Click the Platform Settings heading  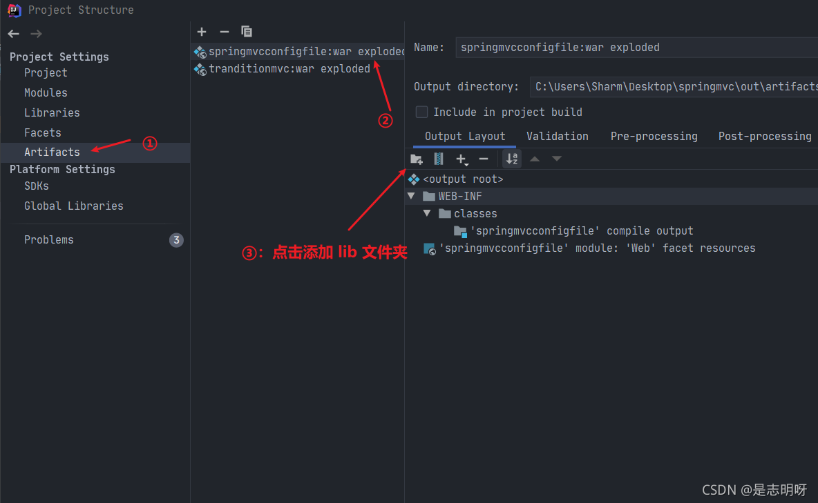pos(62,170)
